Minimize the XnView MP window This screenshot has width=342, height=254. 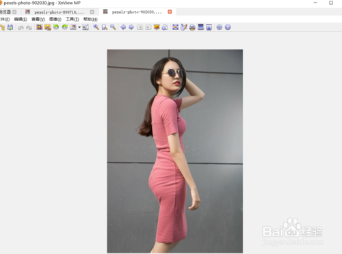tap(315, 3)
